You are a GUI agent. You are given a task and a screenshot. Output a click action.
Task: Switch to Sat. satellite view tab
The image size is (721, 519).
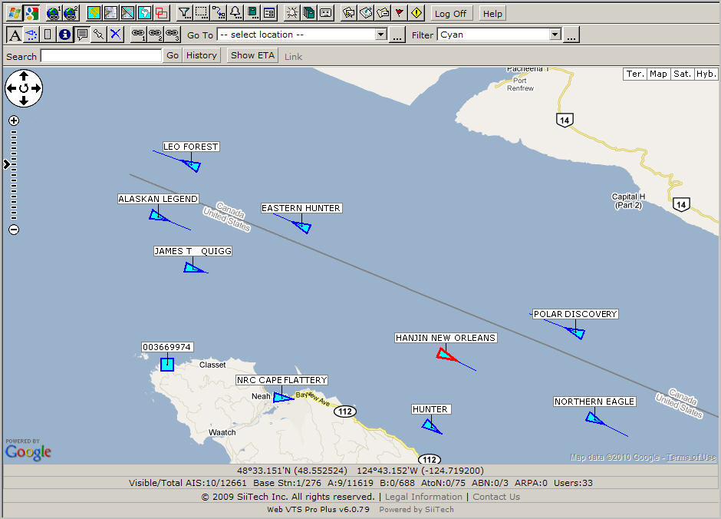point(682,74)
